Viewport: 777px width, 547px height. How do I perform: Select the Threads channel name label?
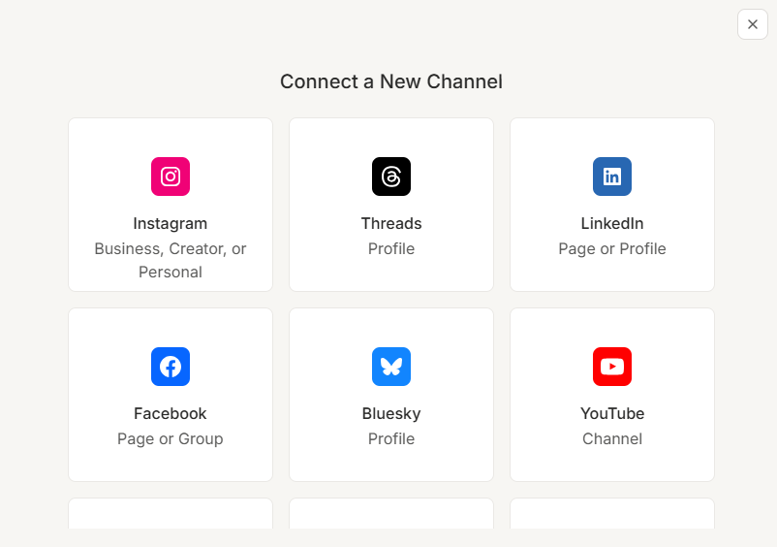(391, 224)
